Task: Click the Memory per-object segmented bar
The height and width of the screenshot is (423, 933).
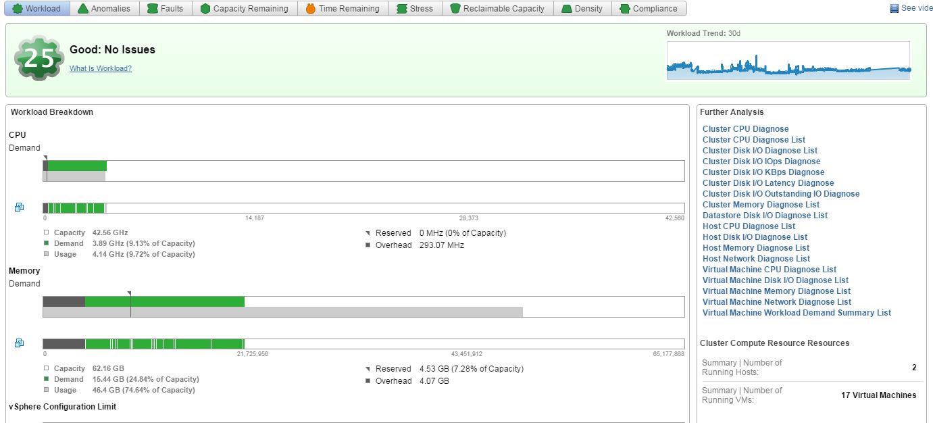Action: pos(363,344)
